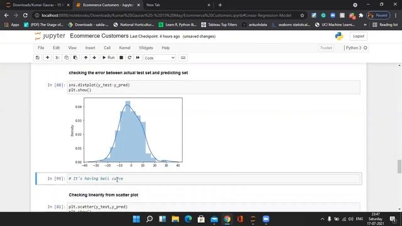
Task: Open the browser extensions puzzle icon
Action: click(x=361, y=15)
